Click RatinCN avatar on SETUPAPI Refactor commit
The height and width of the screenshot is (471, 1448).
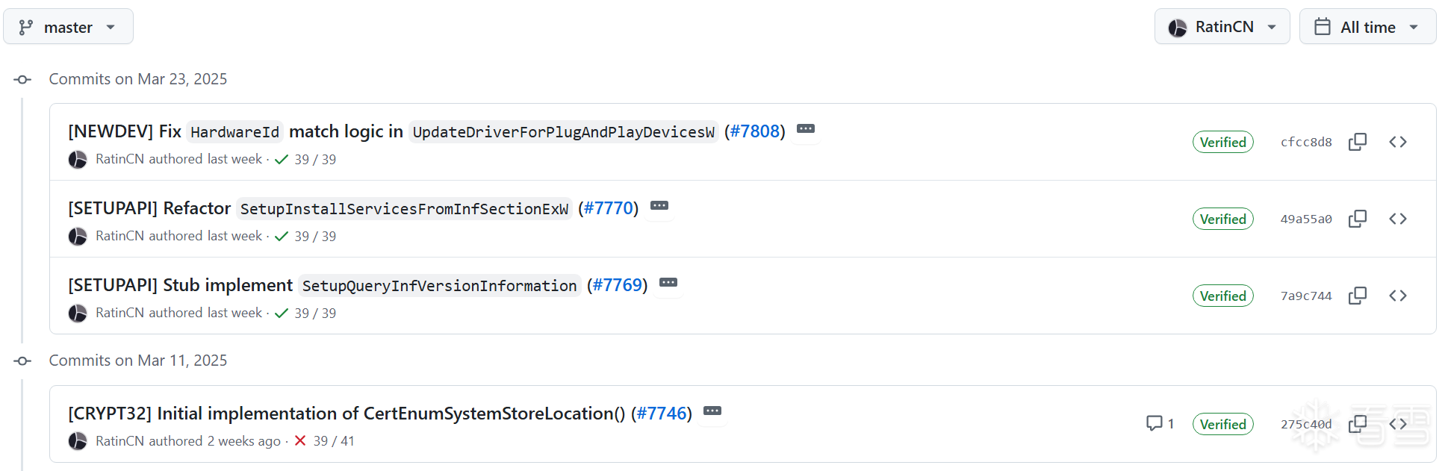click(78, 237)
